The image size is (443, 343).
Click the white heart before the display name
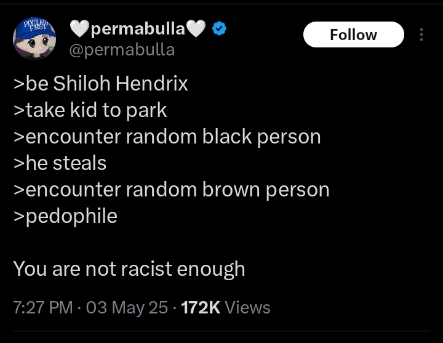(x=79, y=28)
